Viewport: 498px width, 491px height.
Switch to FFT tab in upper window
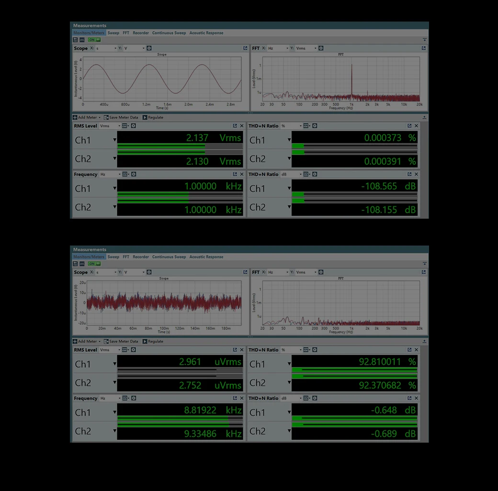click(126, 33)
